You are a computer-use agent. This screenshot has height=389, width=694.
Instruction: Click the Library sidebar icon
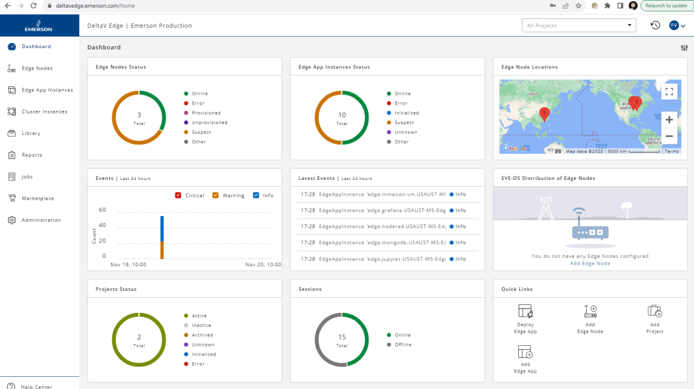point(11,133)
